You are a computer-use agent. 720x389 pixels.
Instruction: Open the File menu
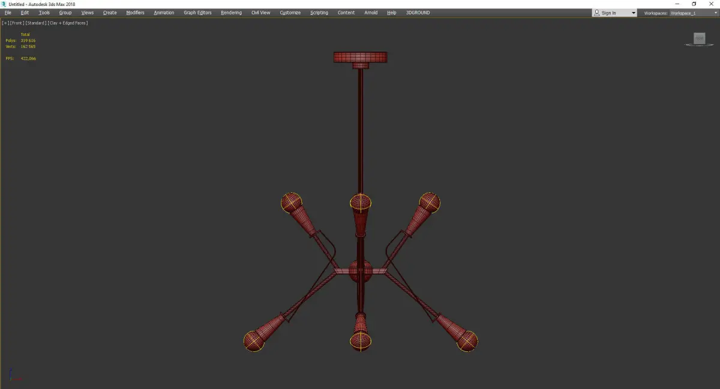[8, 13]
